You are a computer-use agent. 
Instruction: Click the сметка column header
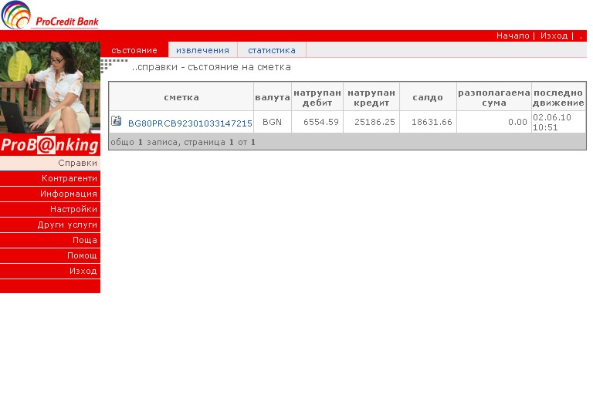tap(181, 96)
